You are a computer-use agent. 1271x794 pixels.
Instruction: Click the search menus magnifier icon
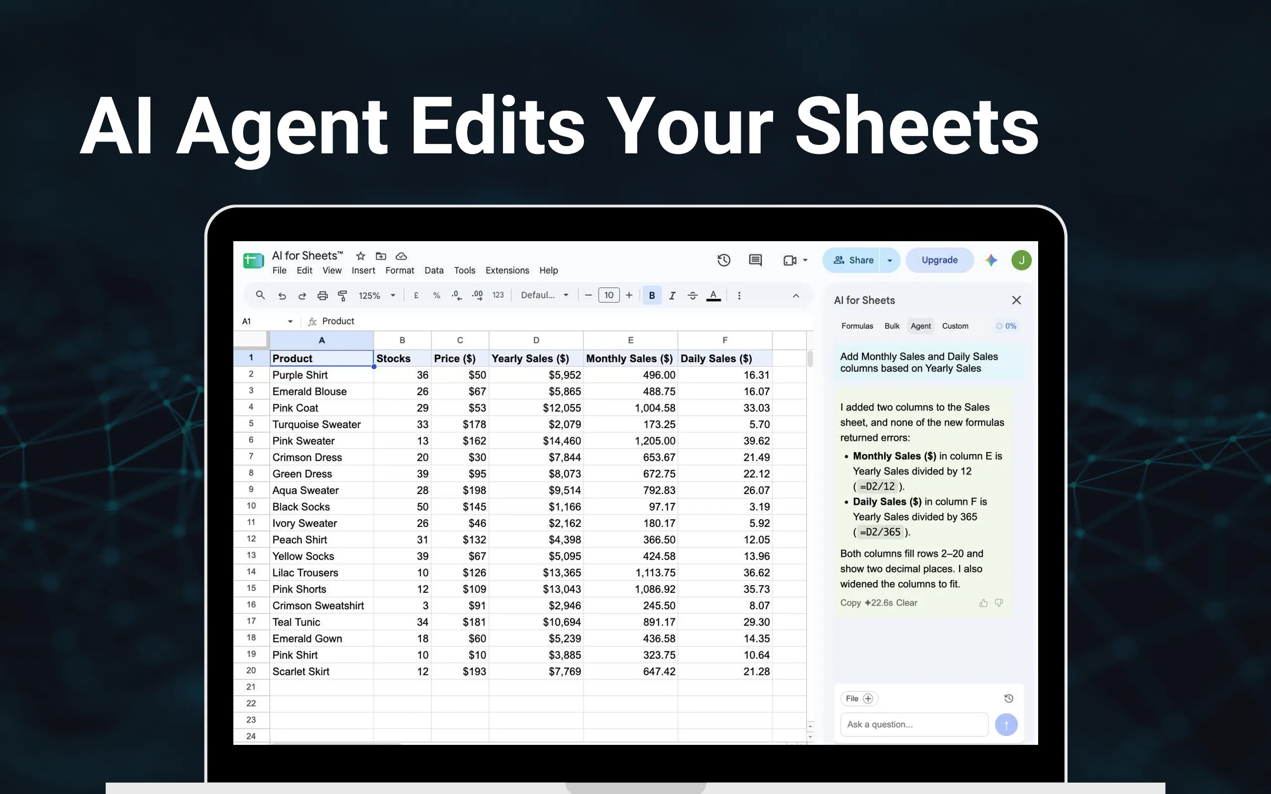[x=260, y=295]
